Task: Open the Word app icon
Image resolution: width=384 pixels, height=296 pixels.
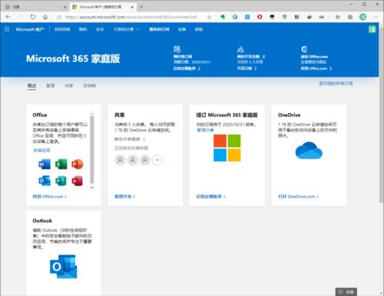Action: pos(45,164)
